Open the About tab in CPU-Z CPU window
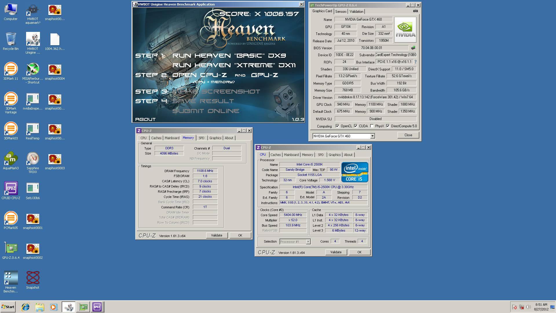Image resolution: width=556 pixels, height=313 pixels. (x=348, y=155)
